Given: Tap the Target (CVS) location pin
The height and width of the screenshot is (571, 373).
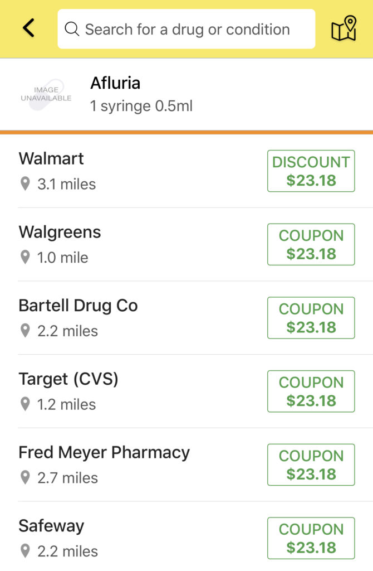Looking at the screenshot, I should [x=25, y=404].
